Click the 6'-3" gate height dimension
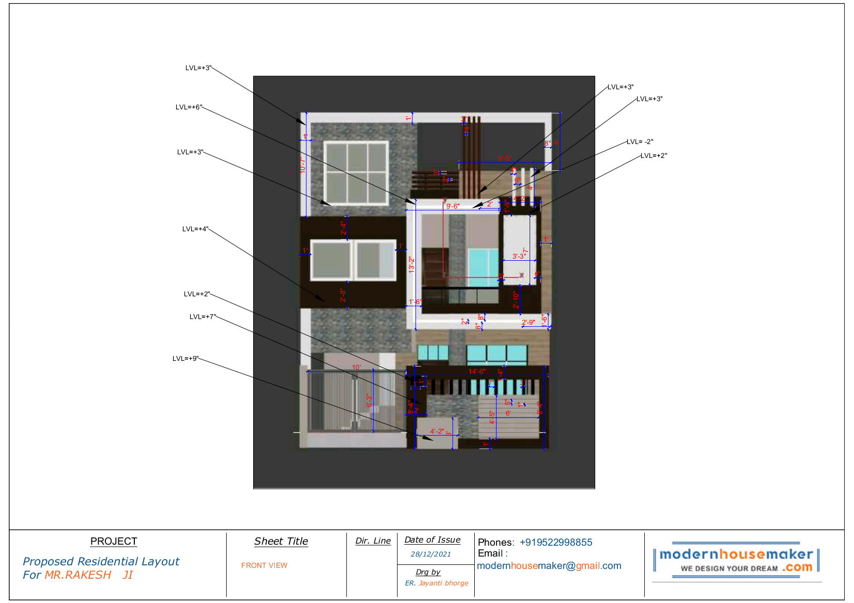 (x=369, y=401)
